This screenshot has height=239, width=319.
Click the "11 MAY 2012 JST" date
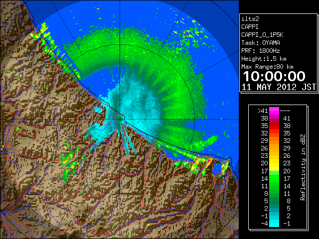279,87
